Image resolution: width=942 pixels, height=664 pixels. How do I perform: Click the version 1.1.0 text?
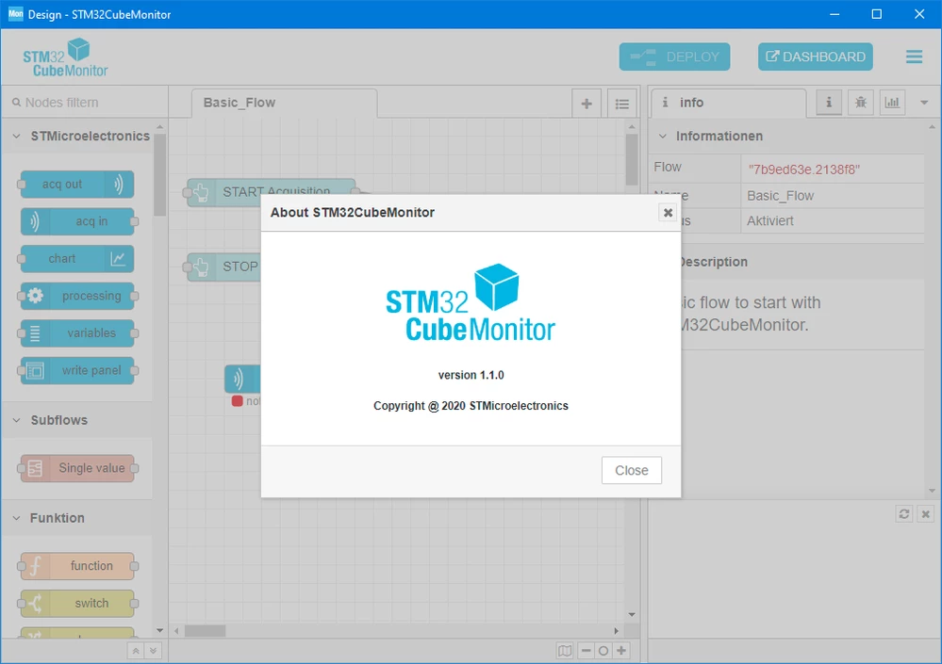471,375
